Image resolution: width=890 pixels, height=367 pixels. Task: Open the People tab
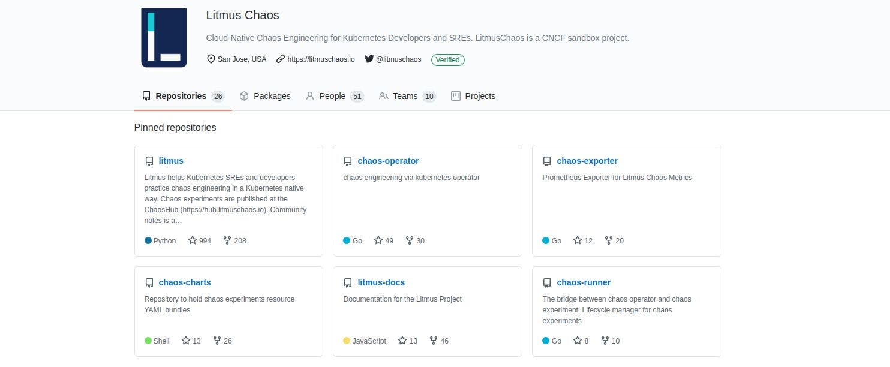[x=334, y=96]
